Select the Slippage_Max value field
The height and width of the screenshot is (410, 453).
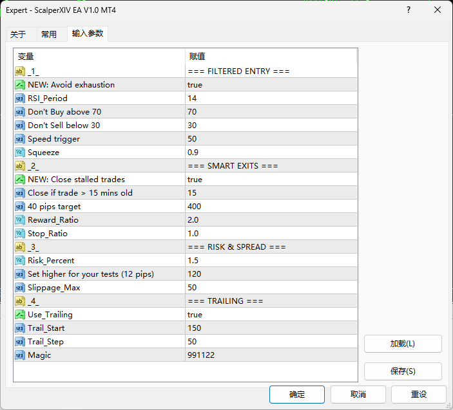coord(271,287)
